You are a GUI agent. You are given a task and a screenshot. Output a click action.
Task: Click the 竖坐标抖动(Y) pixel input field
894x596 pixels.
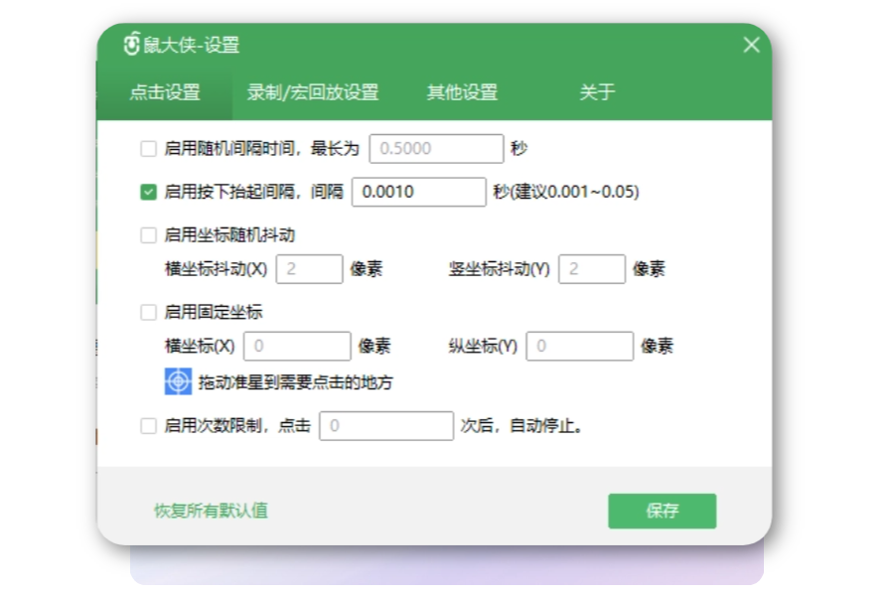(592, 269)
